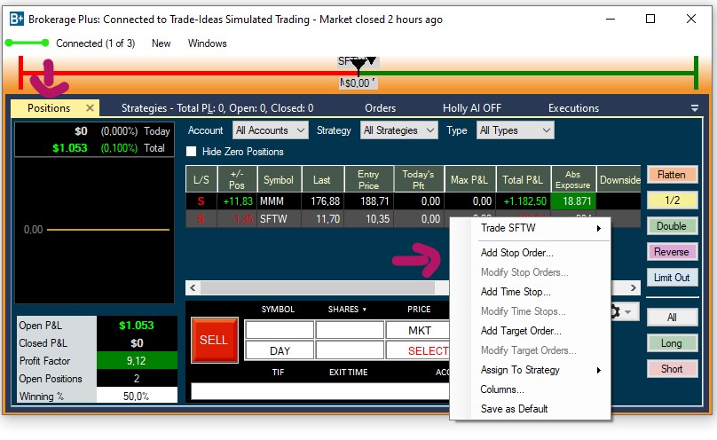The height and width of the screenshot is (440, 717).
Task: Click the left scroll arrow of positions table
Action: click(193, 287)
